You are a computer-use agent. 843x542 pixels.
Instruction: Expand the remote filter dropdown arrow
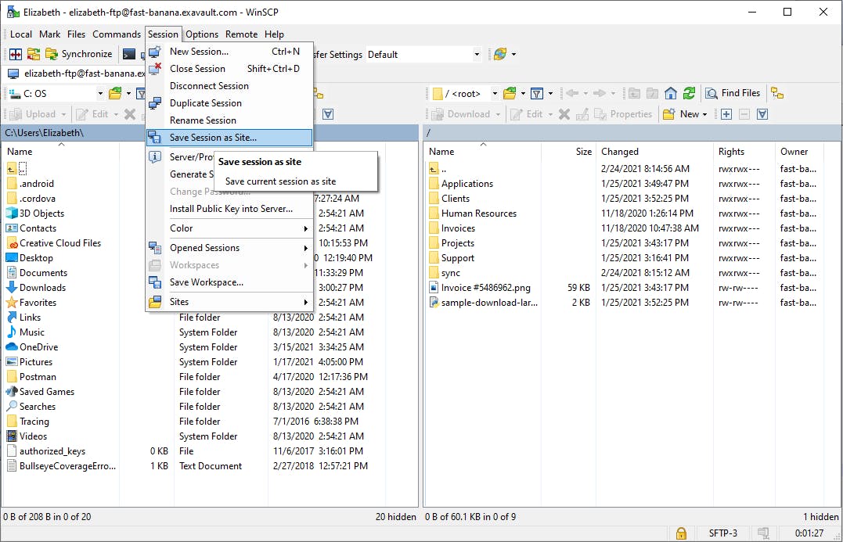point(550,94)
